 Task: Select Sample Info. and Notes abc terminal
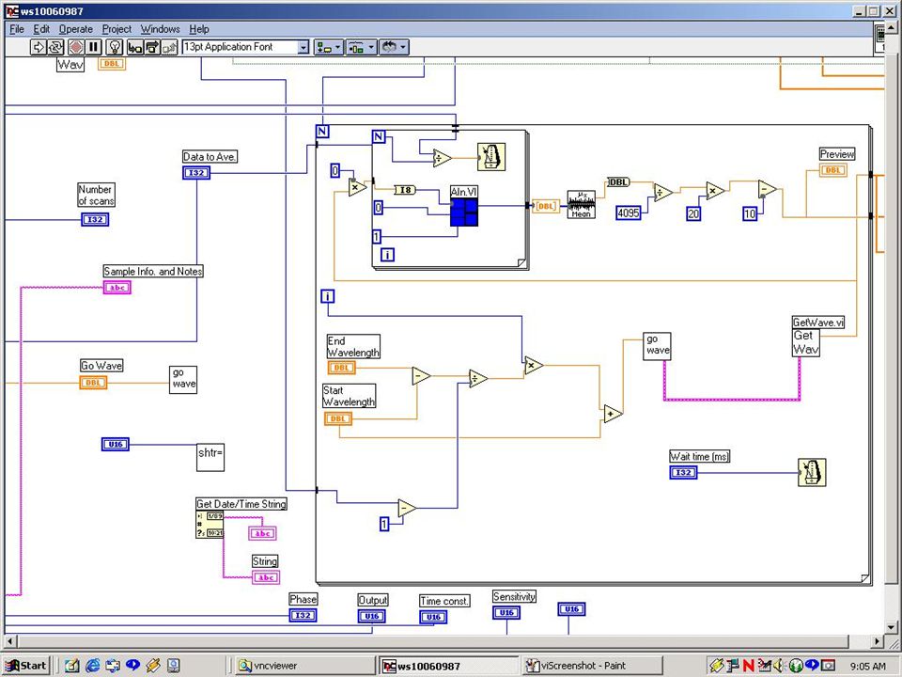(x=117, y=288)
